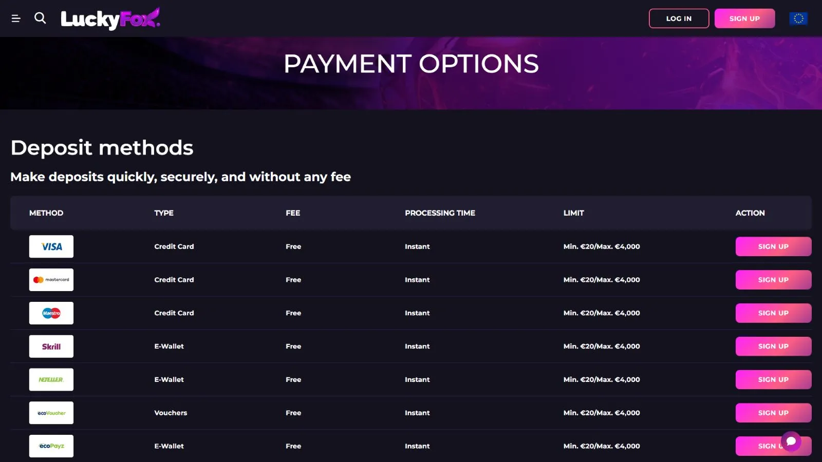The height and width of the screenshot is (462, 822).
Task: Click the LuckyFox logo
Action: pyautogui.click(x=110, y=18)
